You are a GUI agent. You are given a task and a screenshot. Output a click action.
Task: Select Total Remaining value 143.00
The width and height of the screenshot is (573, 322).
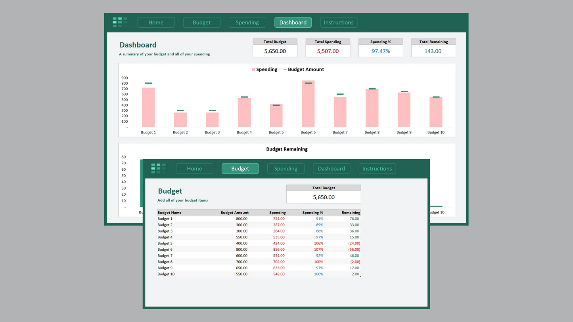[433, 51]
